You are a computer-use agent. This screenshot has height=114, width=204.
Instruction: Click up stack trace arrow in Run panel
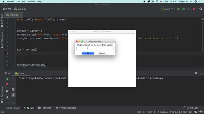click(13, 79)
